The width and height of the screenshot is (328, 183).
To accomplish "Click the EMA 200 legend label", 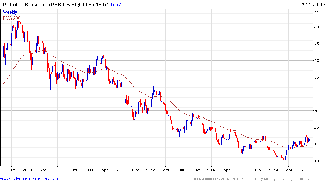I will (x=12, y=18).
